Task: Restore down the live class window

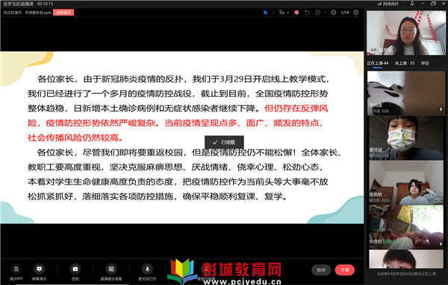Action: pyautogui.click(x=433, y=4)
